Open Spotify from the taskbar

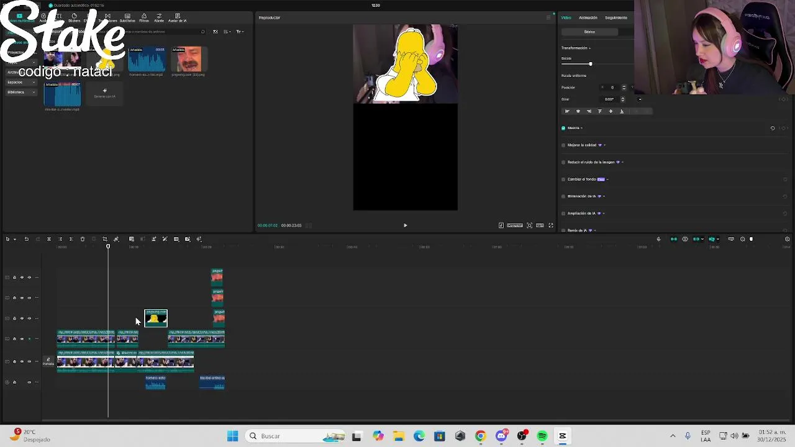click(542, 436)
